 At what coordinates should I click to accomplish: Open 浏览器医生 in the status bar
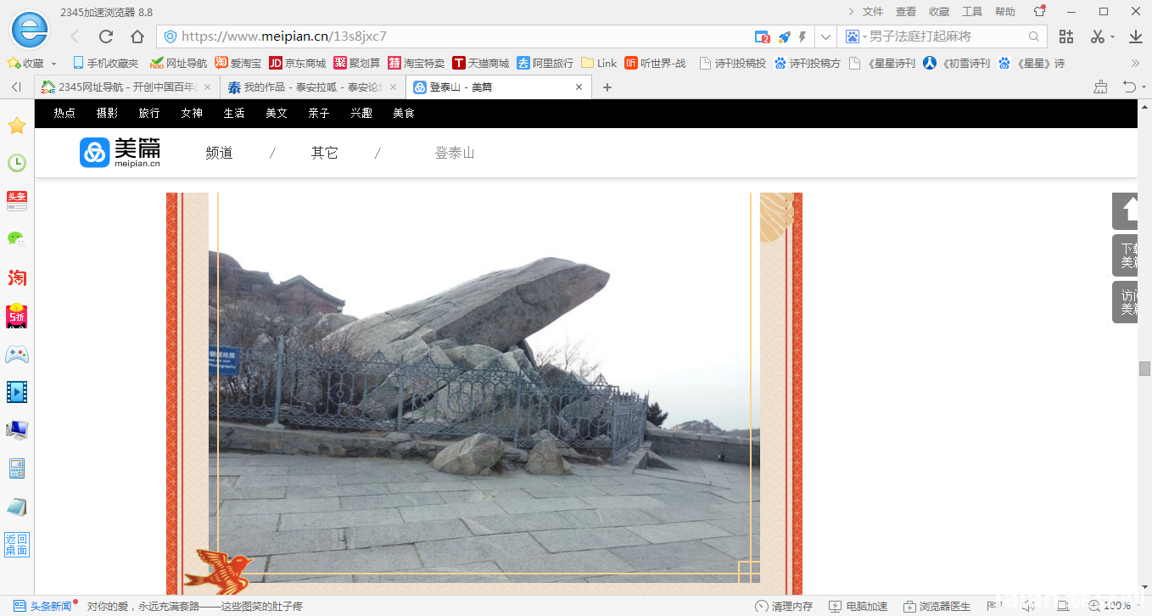tap(937, 606)
